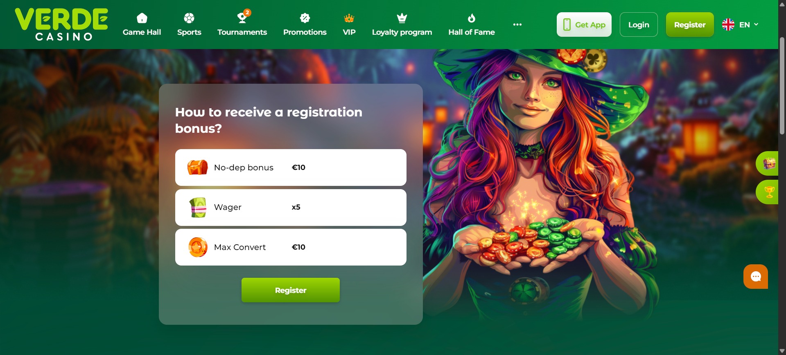Open the Sports soccer ball icon
786x355 pixels.
point(189,18)
